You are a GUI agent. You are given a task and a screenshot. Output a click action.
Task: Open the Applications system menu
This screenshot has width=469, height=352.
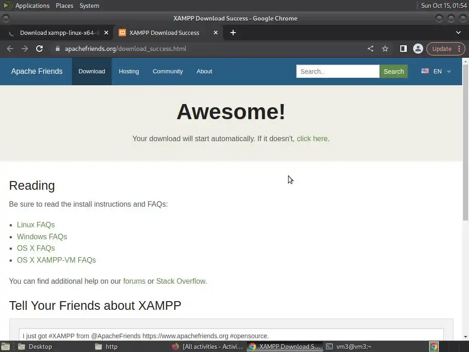pos(33,5)
